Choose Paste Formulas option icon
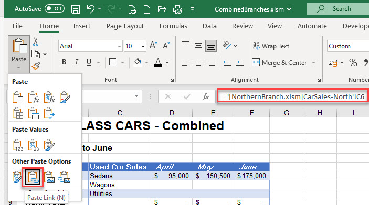This screenshot has height=205, width=369. coord(34,98)
